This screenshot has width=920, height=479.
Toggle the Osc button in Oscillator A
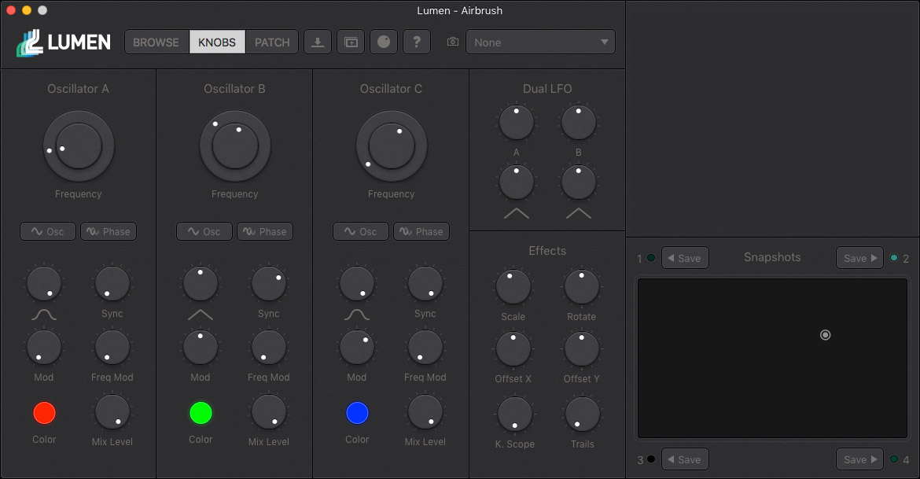(48, 231)
